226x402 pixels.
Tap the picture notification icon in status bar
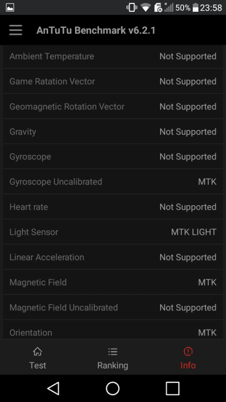[x=10, y=7]
